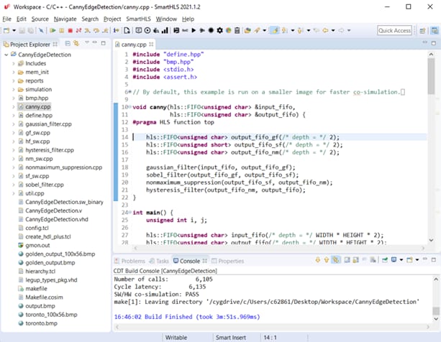
Task: Expand the reports folder
Action: click(14, 80)
